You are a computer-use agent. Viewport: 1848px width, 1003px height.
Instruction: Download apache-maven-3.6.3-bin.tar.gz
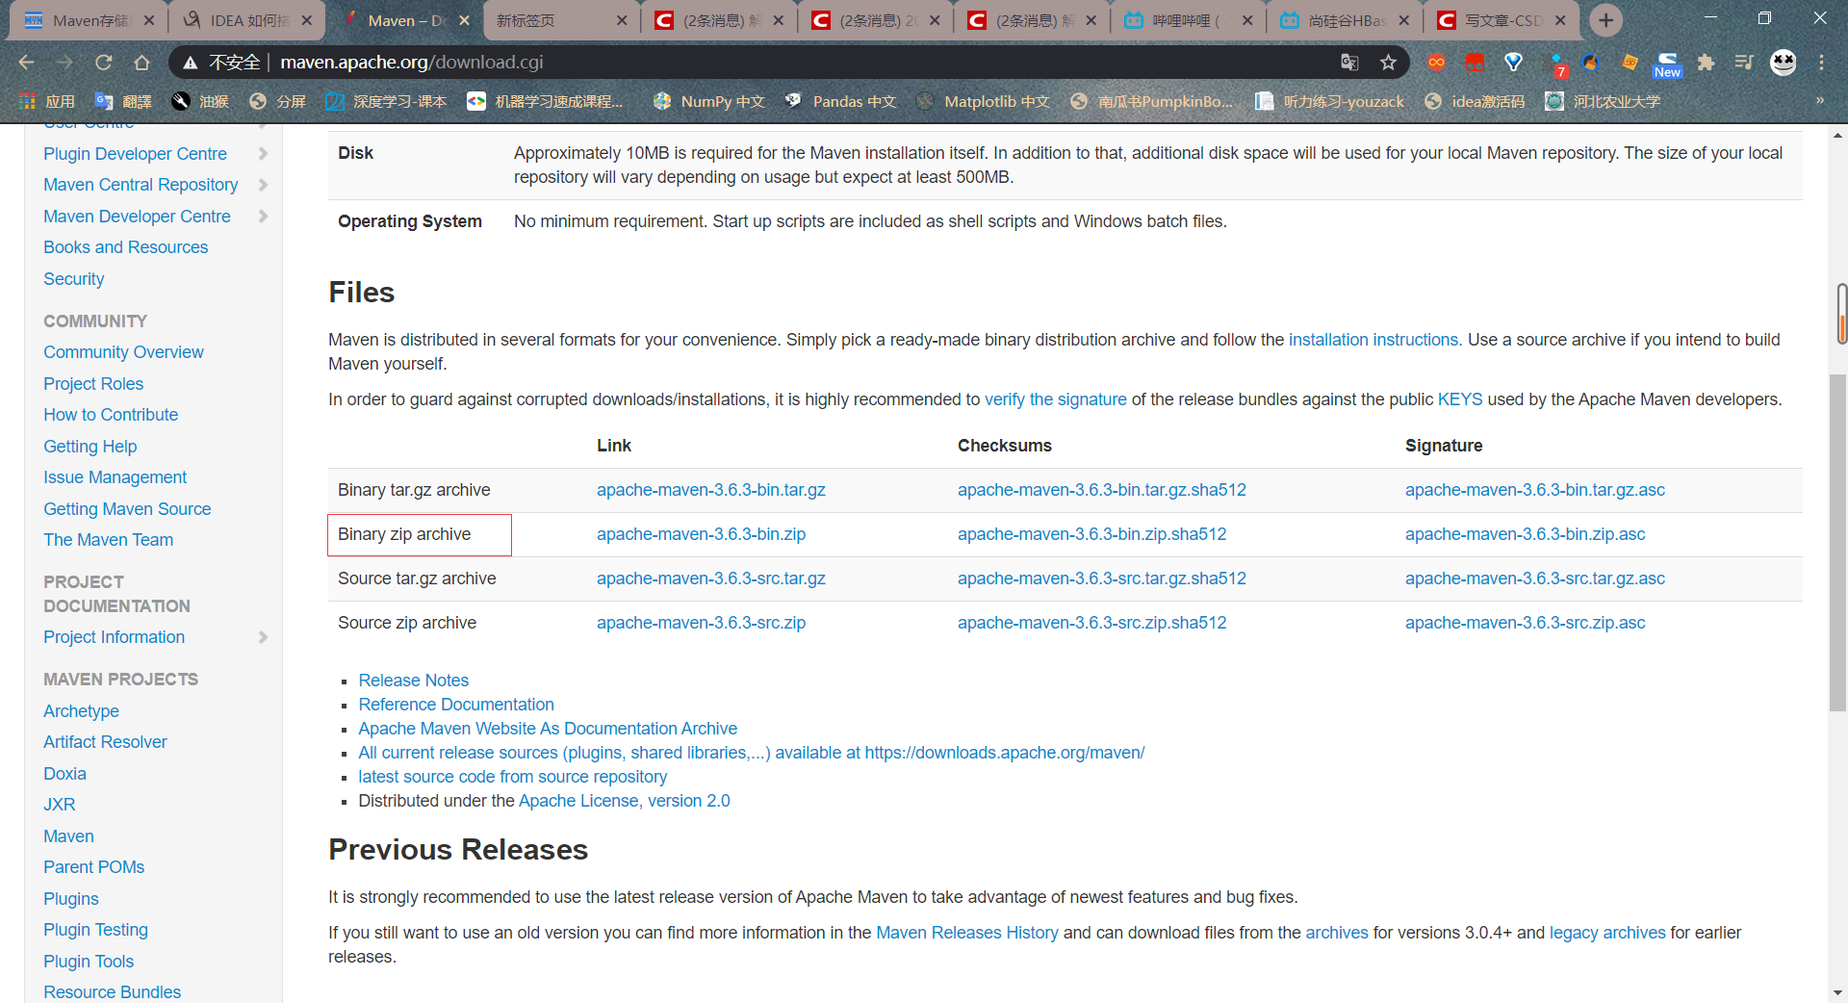(710, 490)
